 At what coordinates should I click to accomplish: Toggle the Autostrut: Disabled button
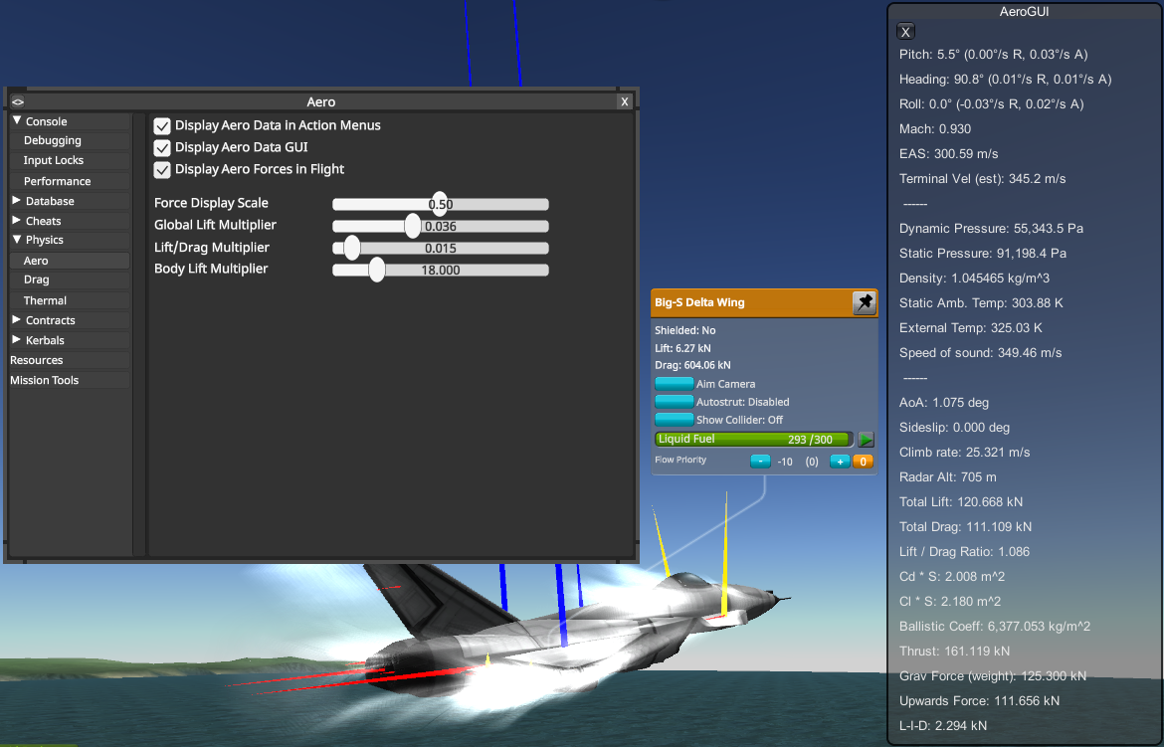tap(674, 402)
